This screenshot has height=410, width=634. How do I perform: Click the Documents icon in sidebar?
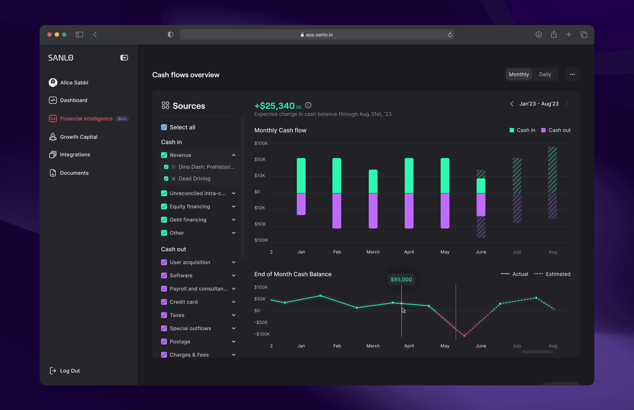point(53,173)
